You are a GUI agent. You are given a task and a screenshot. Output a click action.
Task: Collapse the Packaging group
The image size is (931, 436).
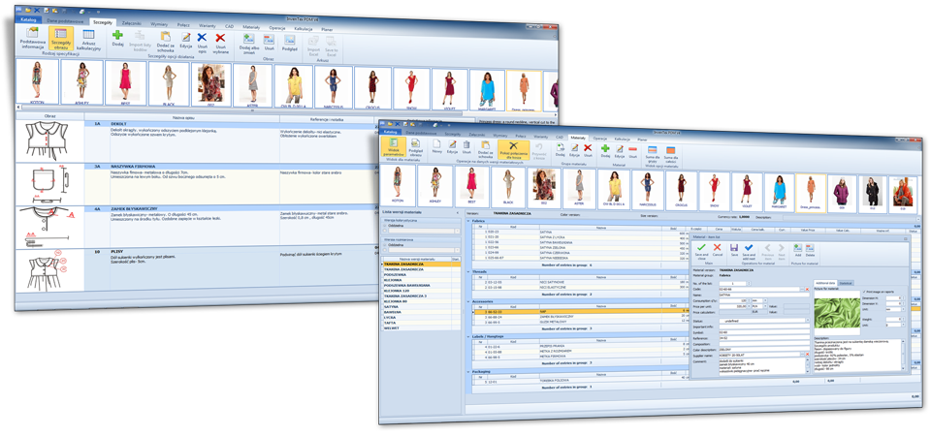click(467, 371)
